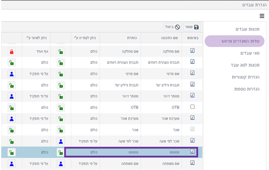Click the בשימוש column header
The image size is (269, 170).
point(192,38)
